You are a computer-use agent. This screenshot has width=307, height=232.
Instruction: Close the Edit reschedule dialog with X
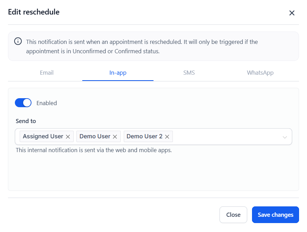[292, 13]
